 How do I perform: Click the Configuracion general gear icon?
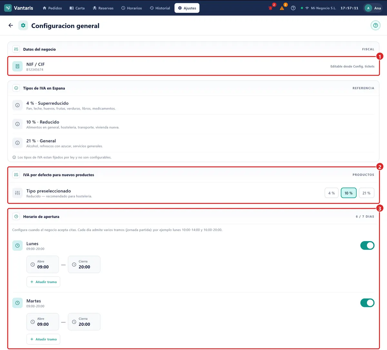click(x=23, y=25)
